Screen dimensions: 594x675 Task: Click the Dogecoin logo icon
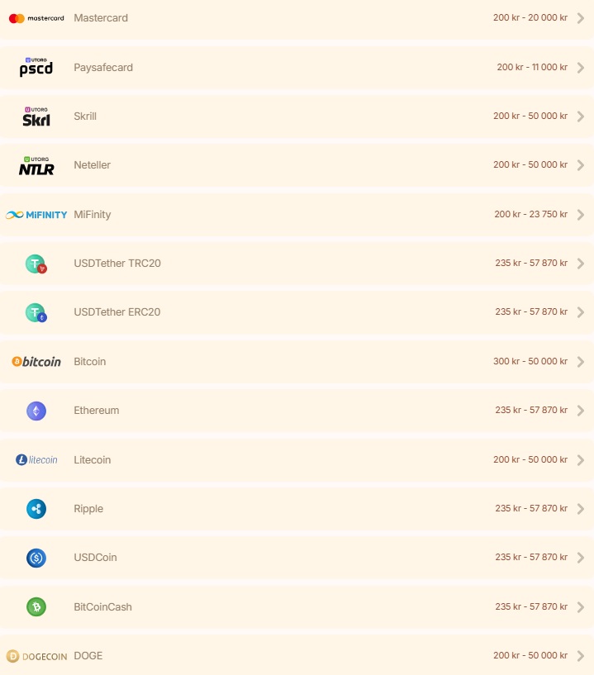click(36, 656)
